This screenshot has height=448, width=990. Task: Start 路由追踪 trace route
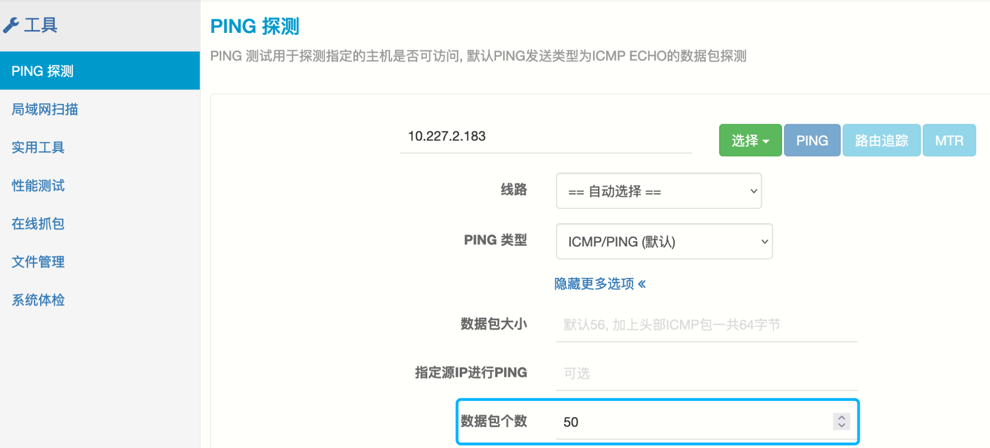click(x=881, y=141)
